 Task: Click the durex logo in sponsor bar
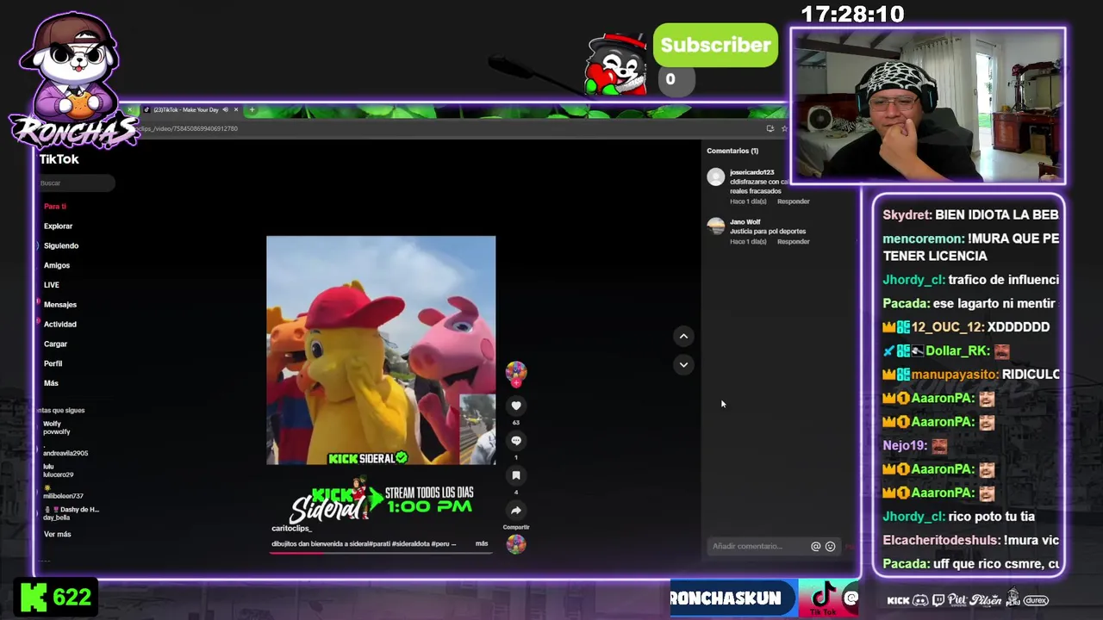point(1036,600)
